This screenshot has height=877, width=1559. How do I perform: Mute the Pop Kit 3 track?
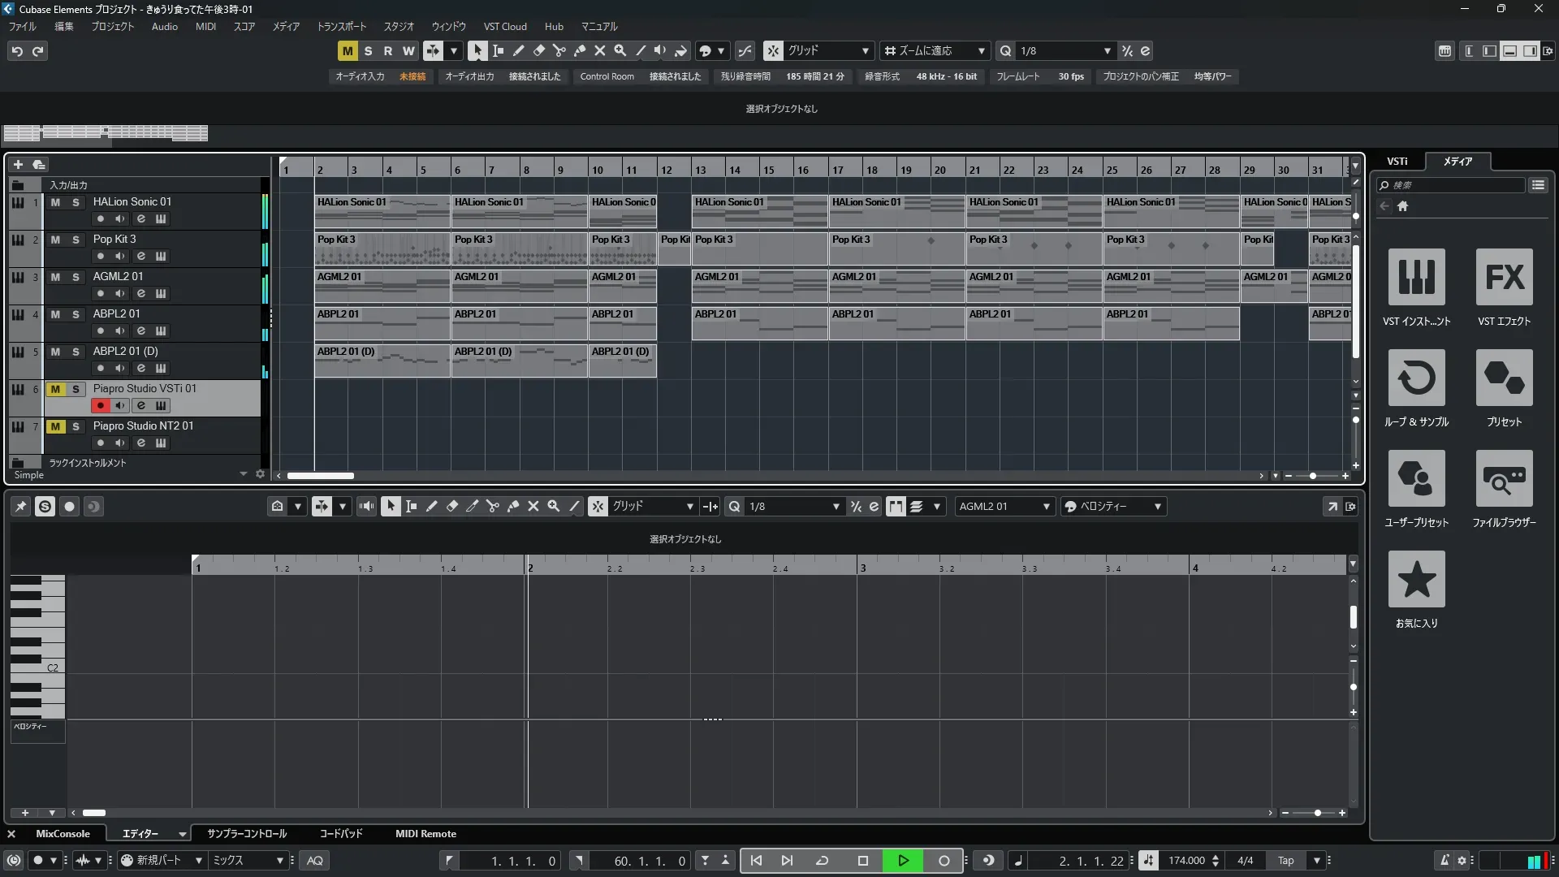(x=55, y=240)
